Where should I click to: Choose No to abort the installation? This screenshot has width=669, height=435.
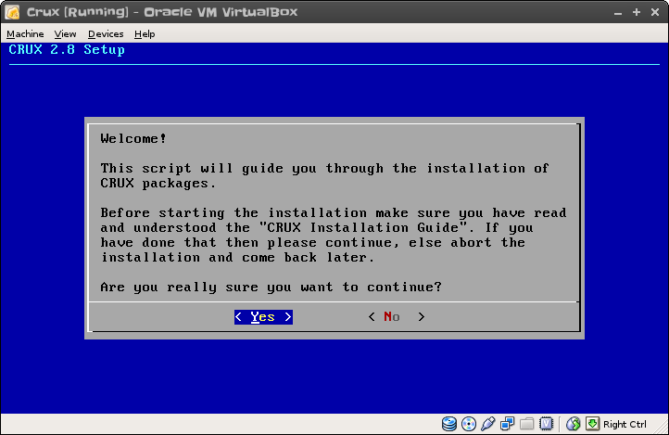397,317
